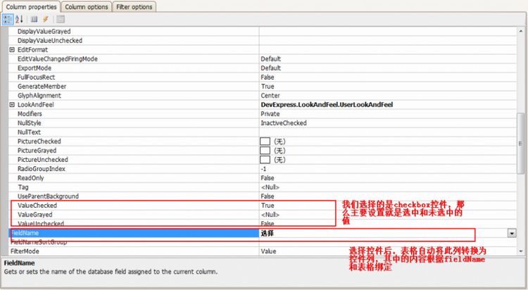Image resolution: width=528 pixels, height=290 pixels.
Task: Sort properties alphabetically with A-Z icon
Action: point(19,19)
